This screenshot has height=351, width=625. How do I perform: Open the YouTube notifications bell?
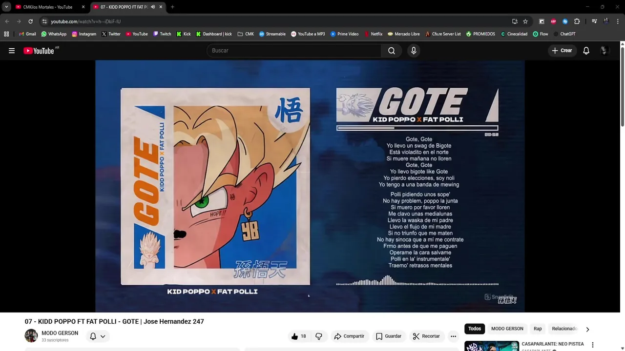coord(586,51)
